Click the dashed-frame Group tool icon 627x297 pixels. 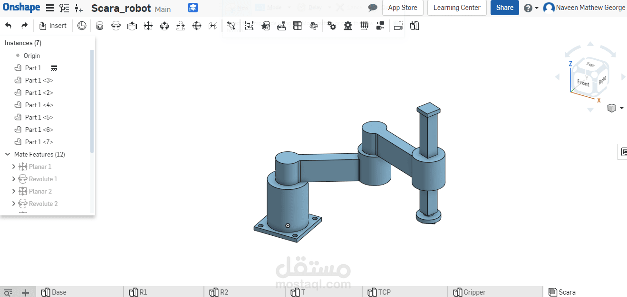coord(249,26)
